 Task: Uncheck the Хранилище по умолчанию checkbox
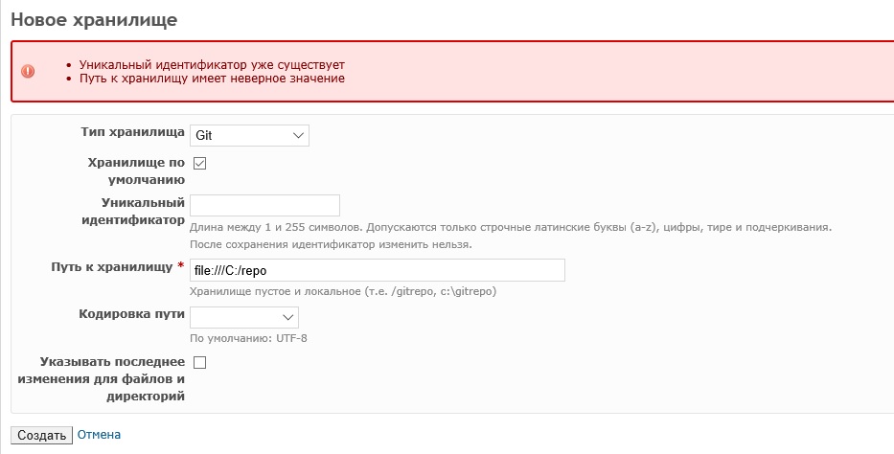click(199, 164)
